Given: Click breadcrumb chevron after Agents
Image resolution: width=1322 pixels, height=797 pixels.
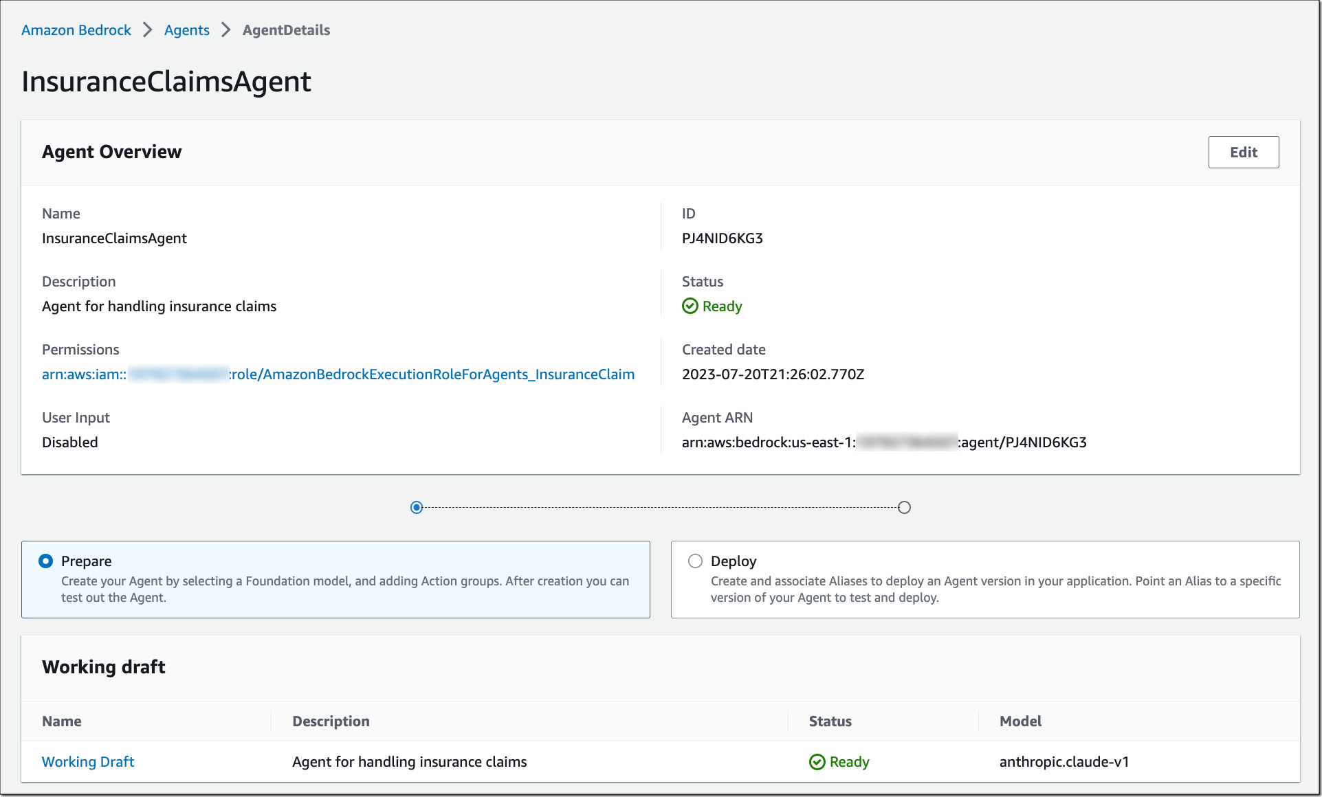Looking at the screenshot, I should click(225, 30).
